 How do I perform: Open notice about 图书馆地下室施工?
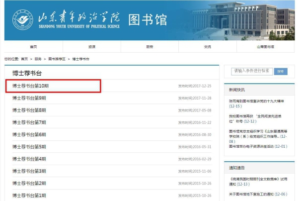point(253,194)
